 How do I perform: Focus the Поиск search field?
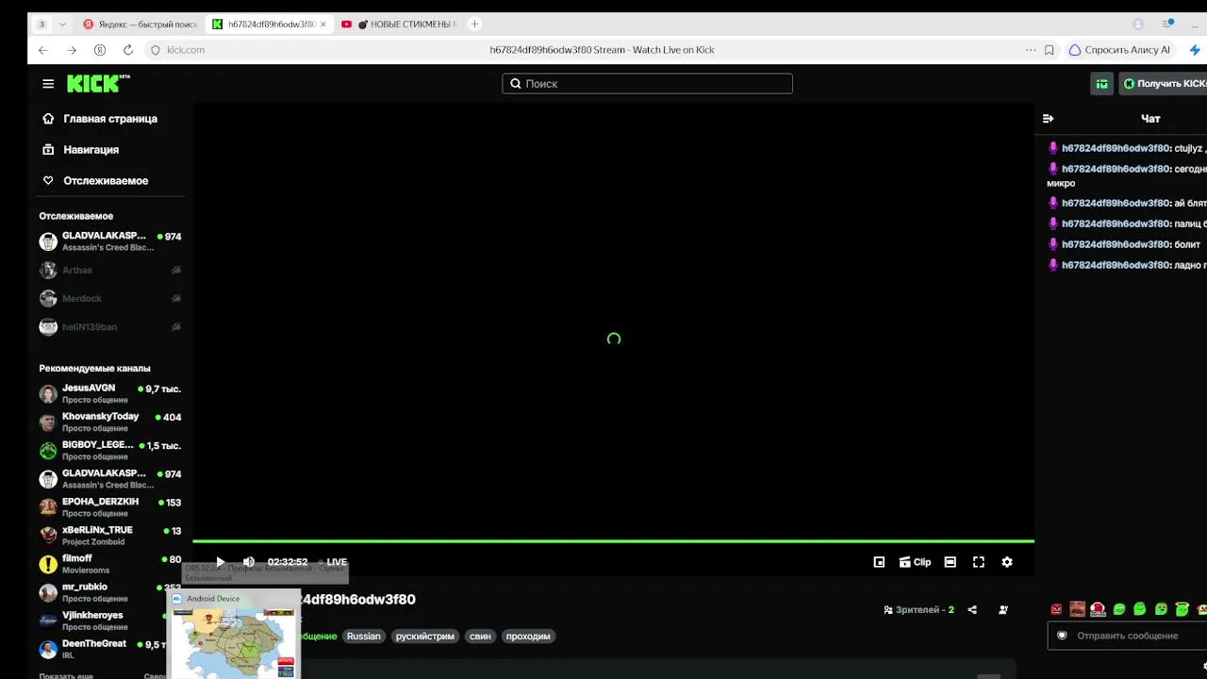647,84
